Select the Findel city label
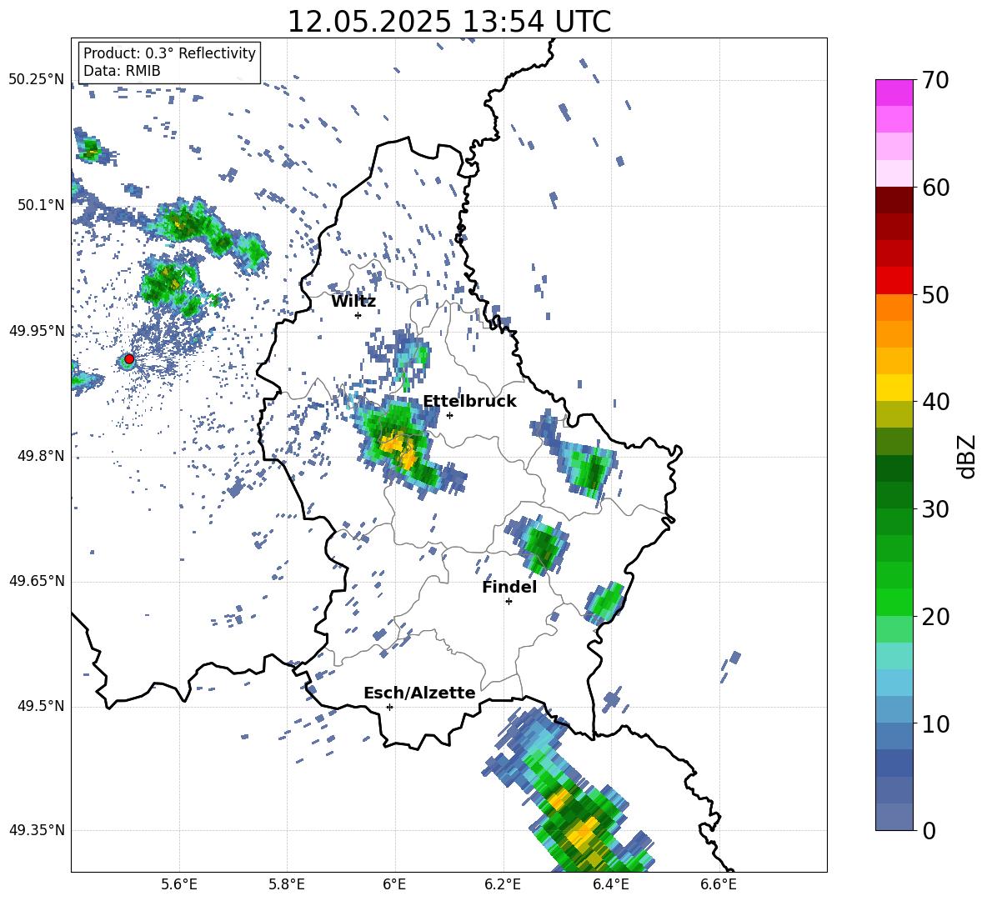Viewport: 987px width, 901px height. [509, 587]
